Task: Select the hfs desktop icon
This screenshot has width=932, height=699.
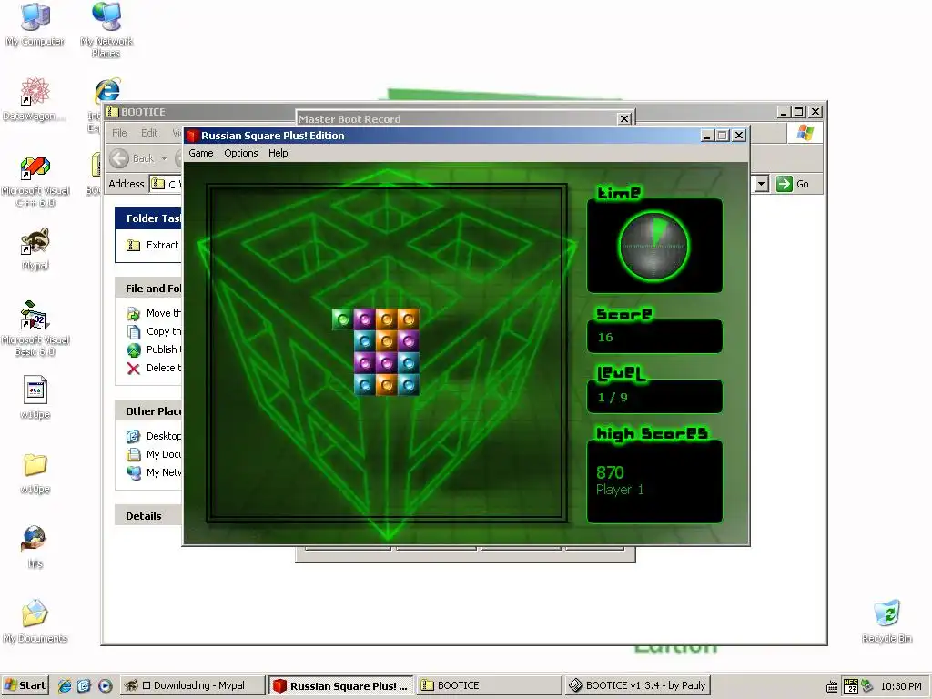Action: pyautogui.click(x=35, y=547)
